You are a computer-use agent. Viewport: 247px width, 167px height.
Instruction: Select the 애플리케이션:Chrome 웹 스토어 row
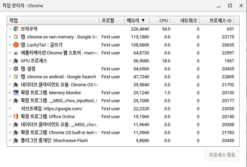pyautogui.click(x=123, y=53)
